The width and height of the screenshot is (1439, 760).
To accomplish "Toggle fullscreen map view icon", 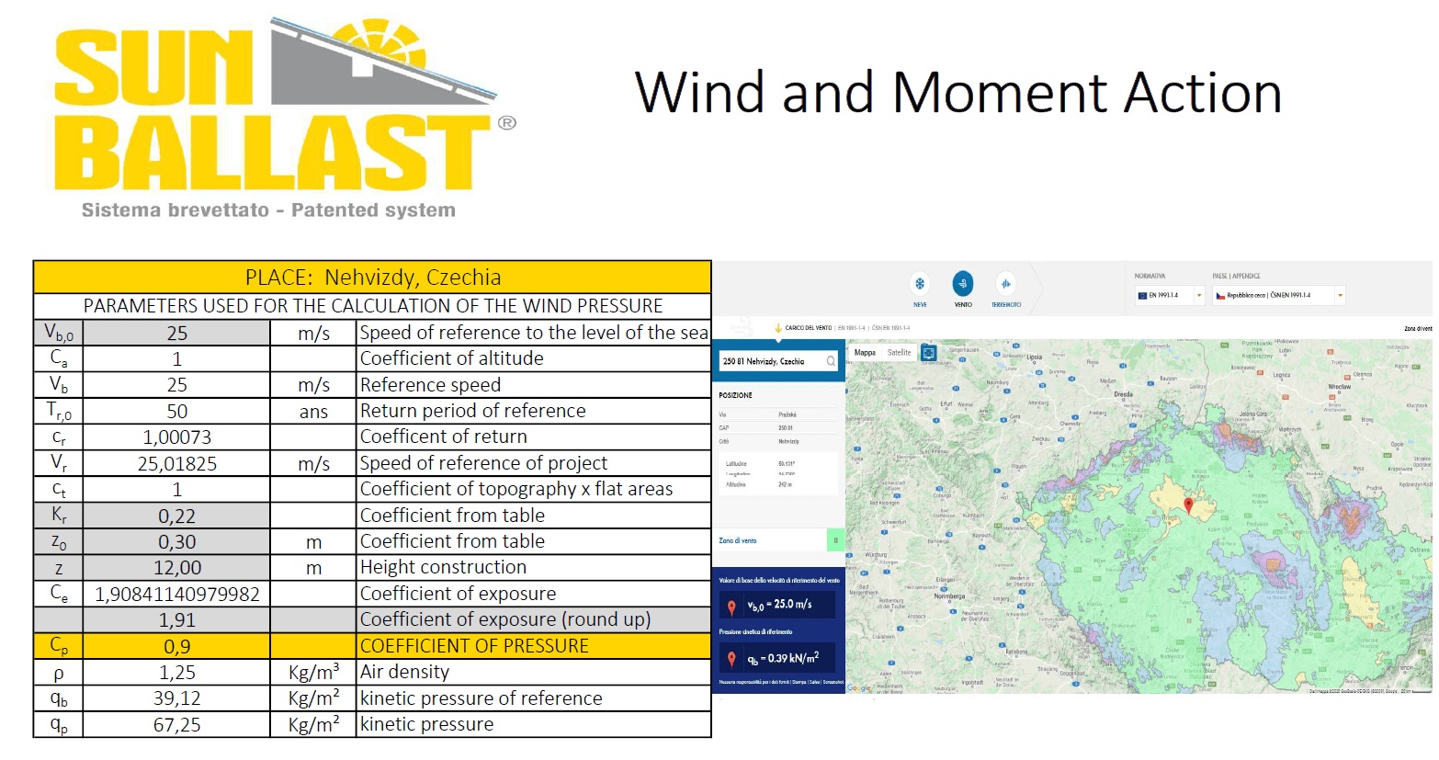I will click(928, 353).
